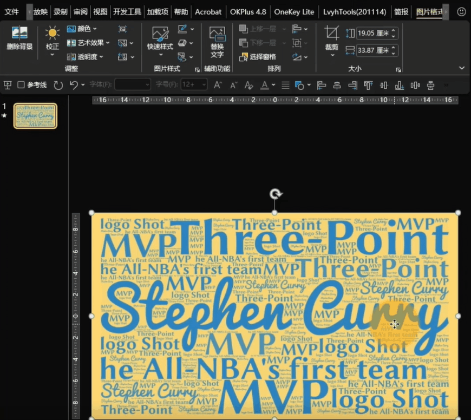Collapse the ribbon with the chevron arrow

[x=461, y=68]
